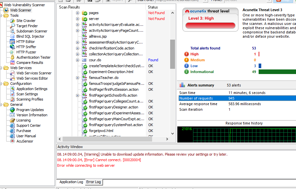The height and width of the screenshot is (189, 296).
Task: Click scan results horizontal scroll right arrow
Action: [x=167, y=139]
